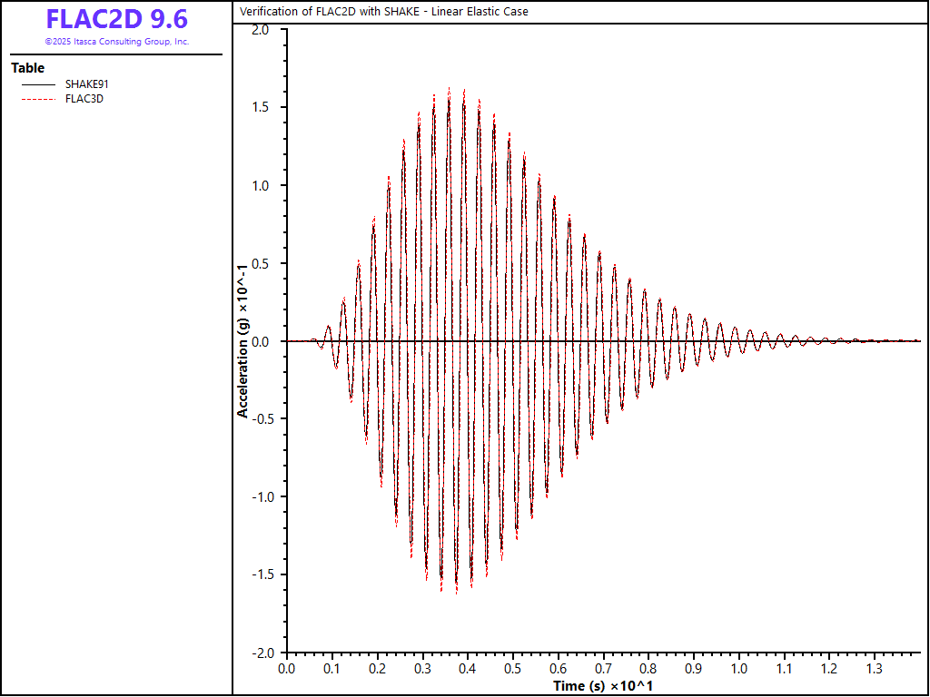Click the 2.0 tick label on y-axis
930x697 pixels.
point(260,30)
